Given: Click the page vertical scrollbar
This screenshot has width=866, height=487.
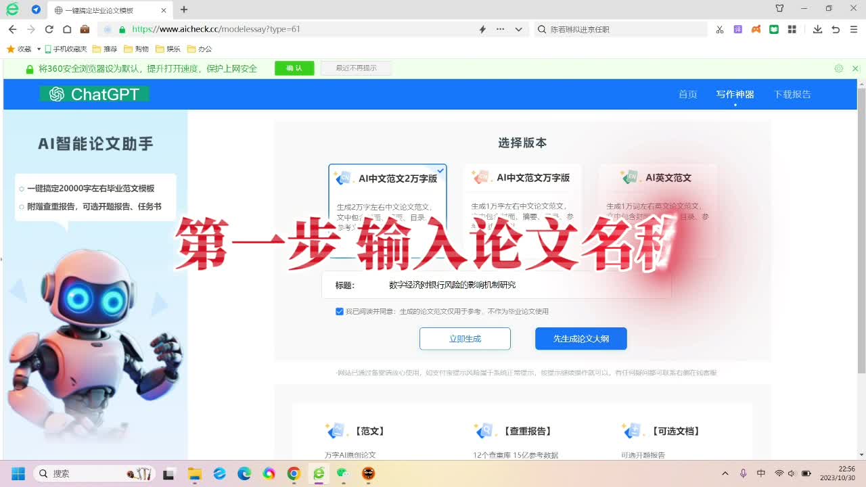Looking at the screenshot, I should tap(861, 230).
